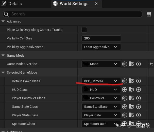Screen dimensions: 154x132
Task: Create new Player State Class with plus icon
Action: tap(139, 115)
